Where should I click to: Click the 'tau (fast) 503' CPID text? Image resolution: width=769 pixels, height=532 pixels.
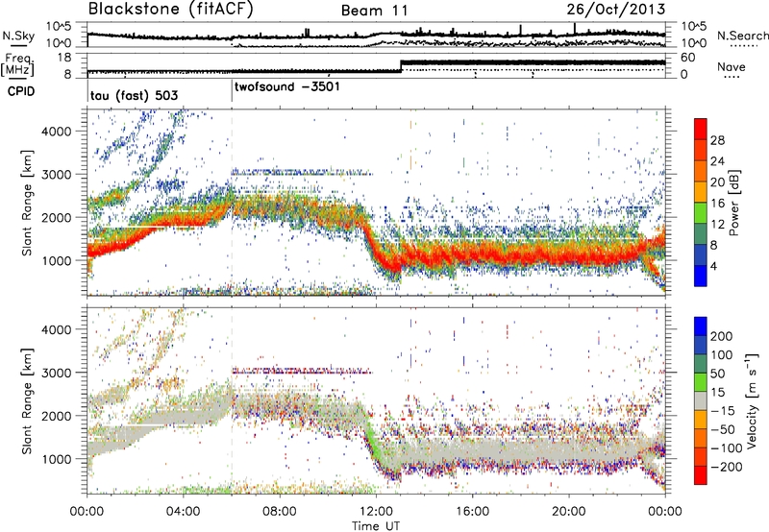point(134,95)
